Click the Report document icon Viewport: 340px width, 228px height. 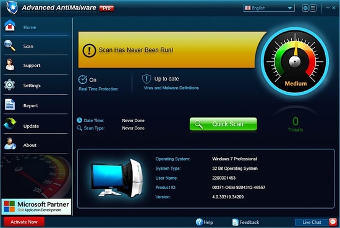tap(10, 104)
